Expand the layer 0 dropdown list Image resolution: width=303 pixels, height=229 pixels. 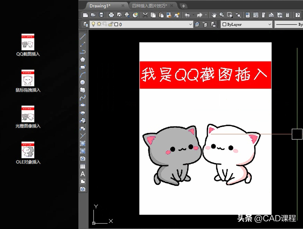[191, 24]
